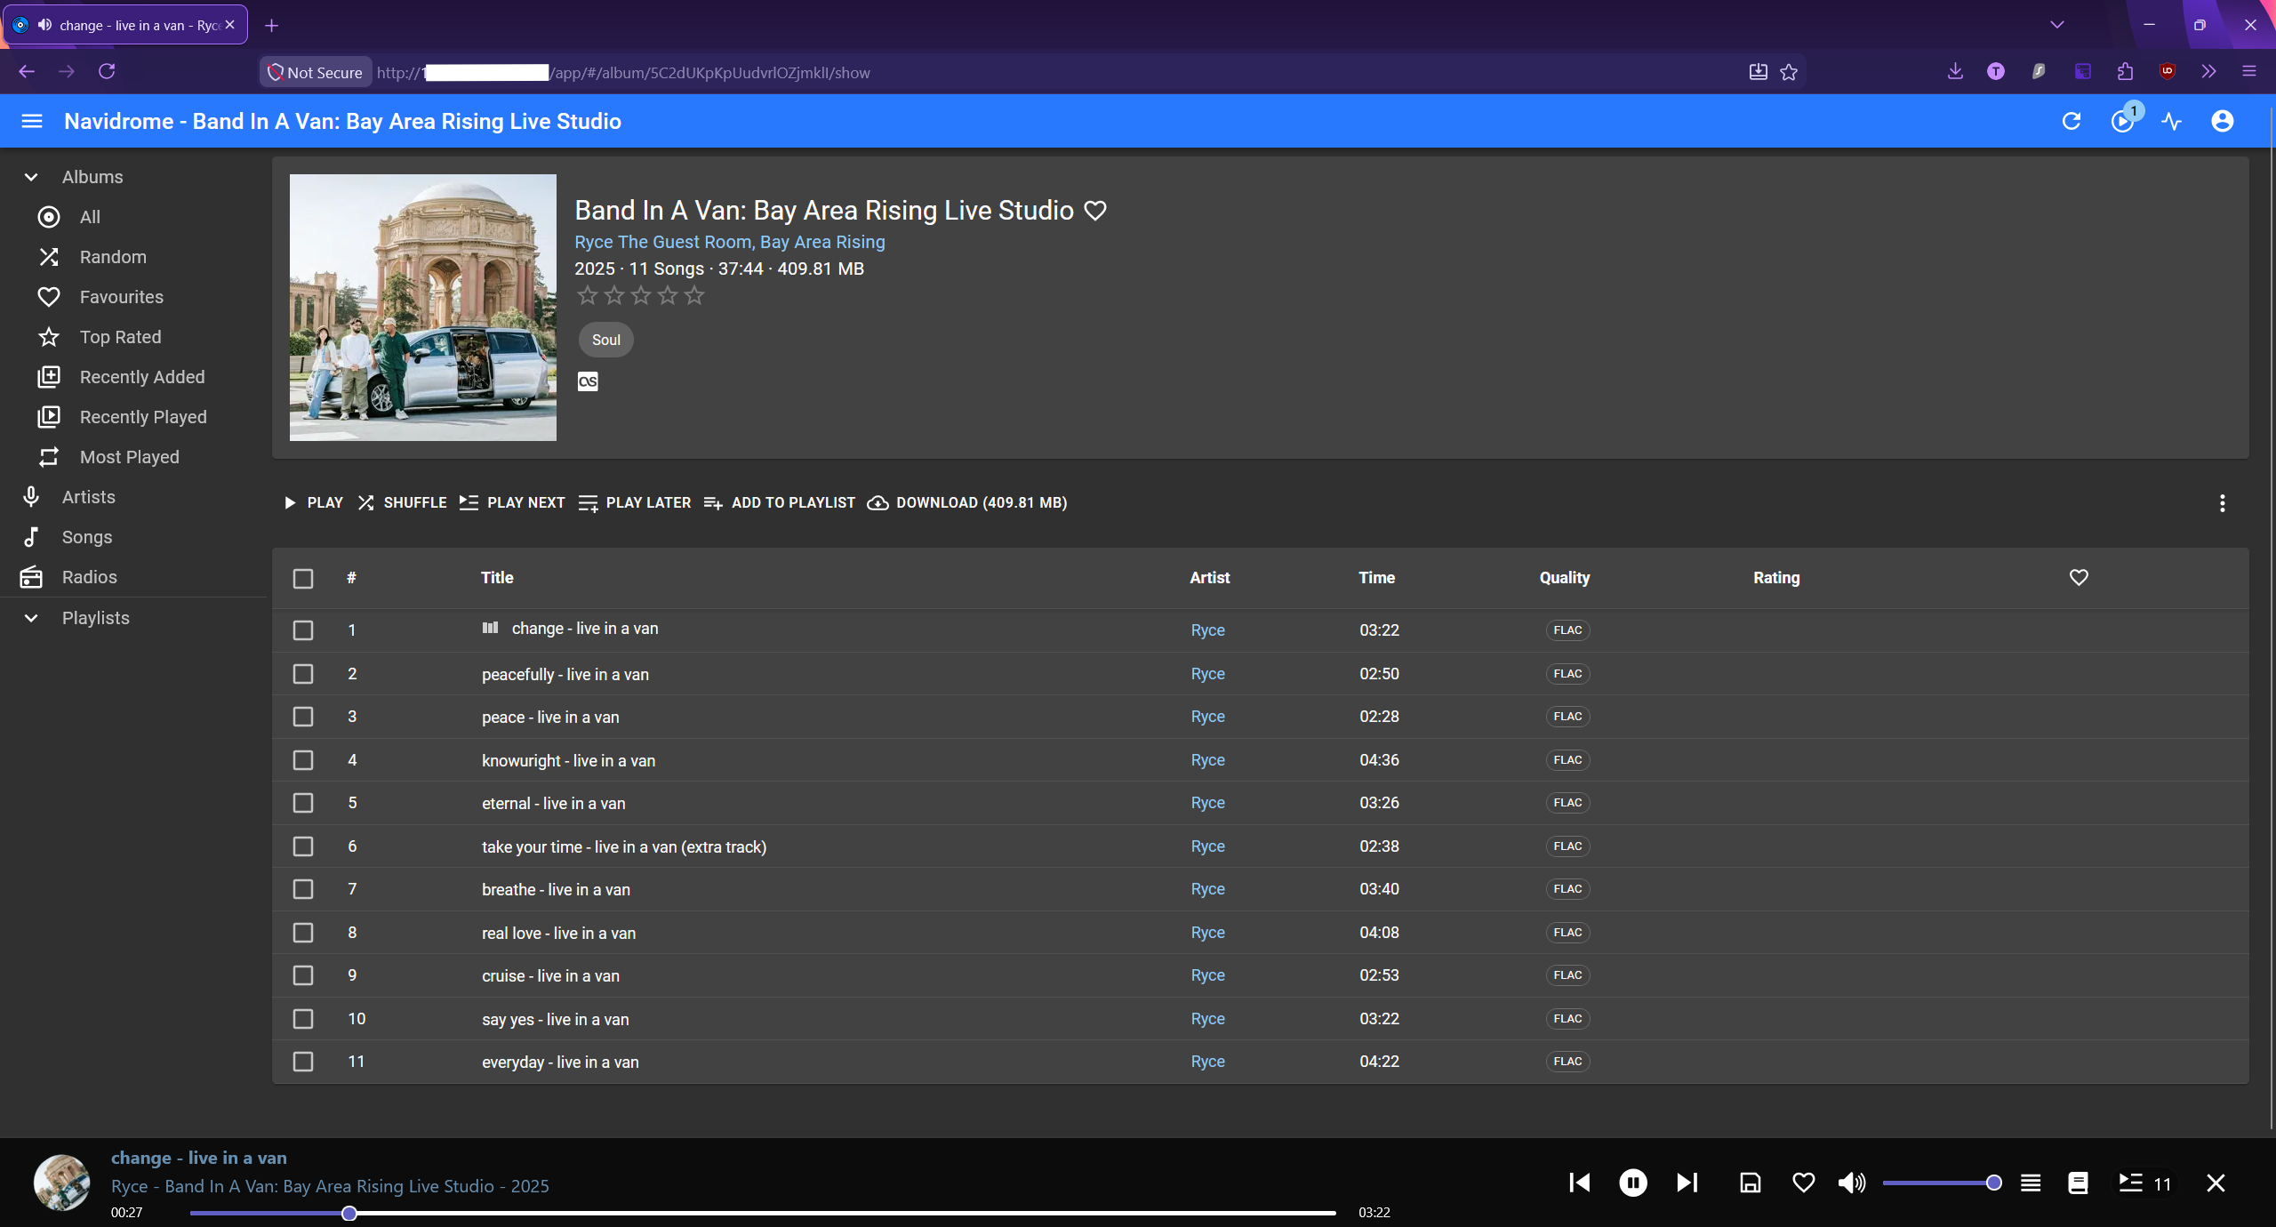Image resolution: width=2276 pixels, height=1227 pixels.
Task: Open the user account icon
Action: point(2222,121)
